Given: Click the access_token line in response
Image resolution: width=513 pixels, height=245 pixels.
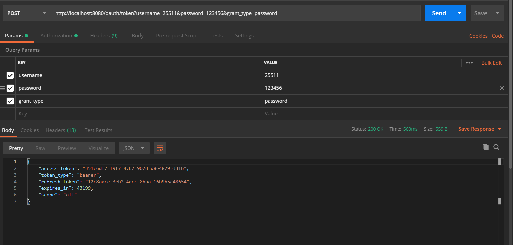Looking at the screenshot, I should tap(114, 168).
